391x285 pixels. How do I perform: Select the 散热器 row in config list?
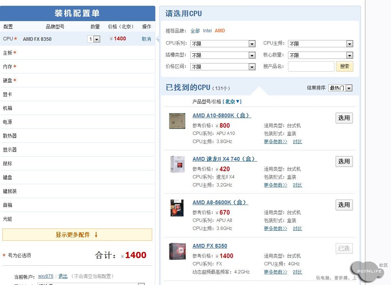coord(78,136)
